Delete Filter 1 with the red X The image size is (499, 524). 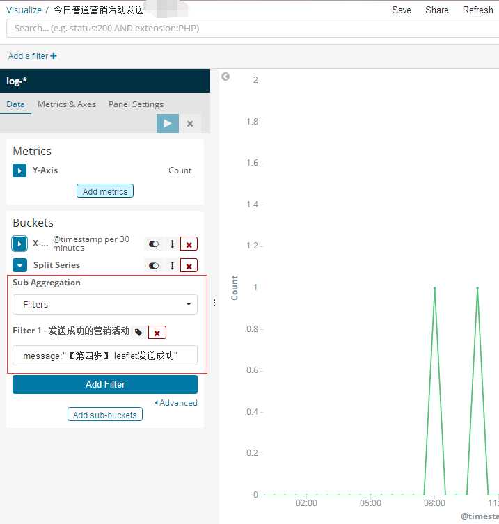(157, 333)
